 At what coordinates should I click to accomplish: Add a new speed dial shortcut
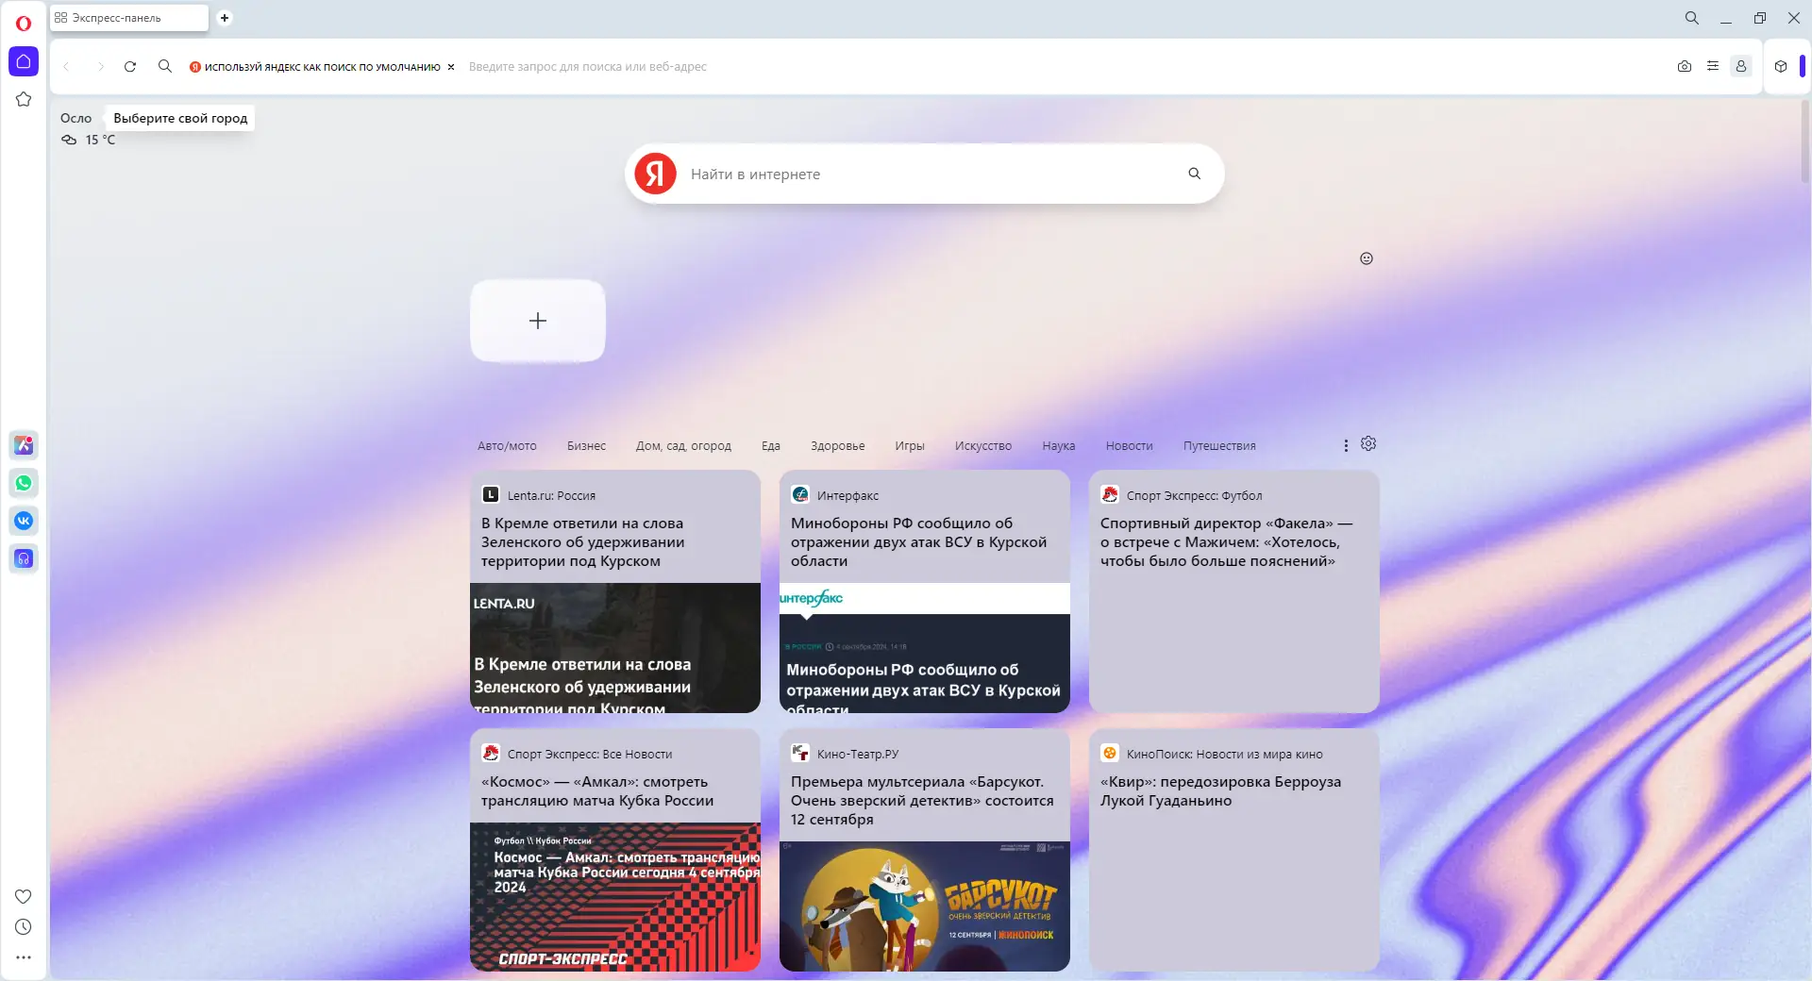[x=537, y=321]
